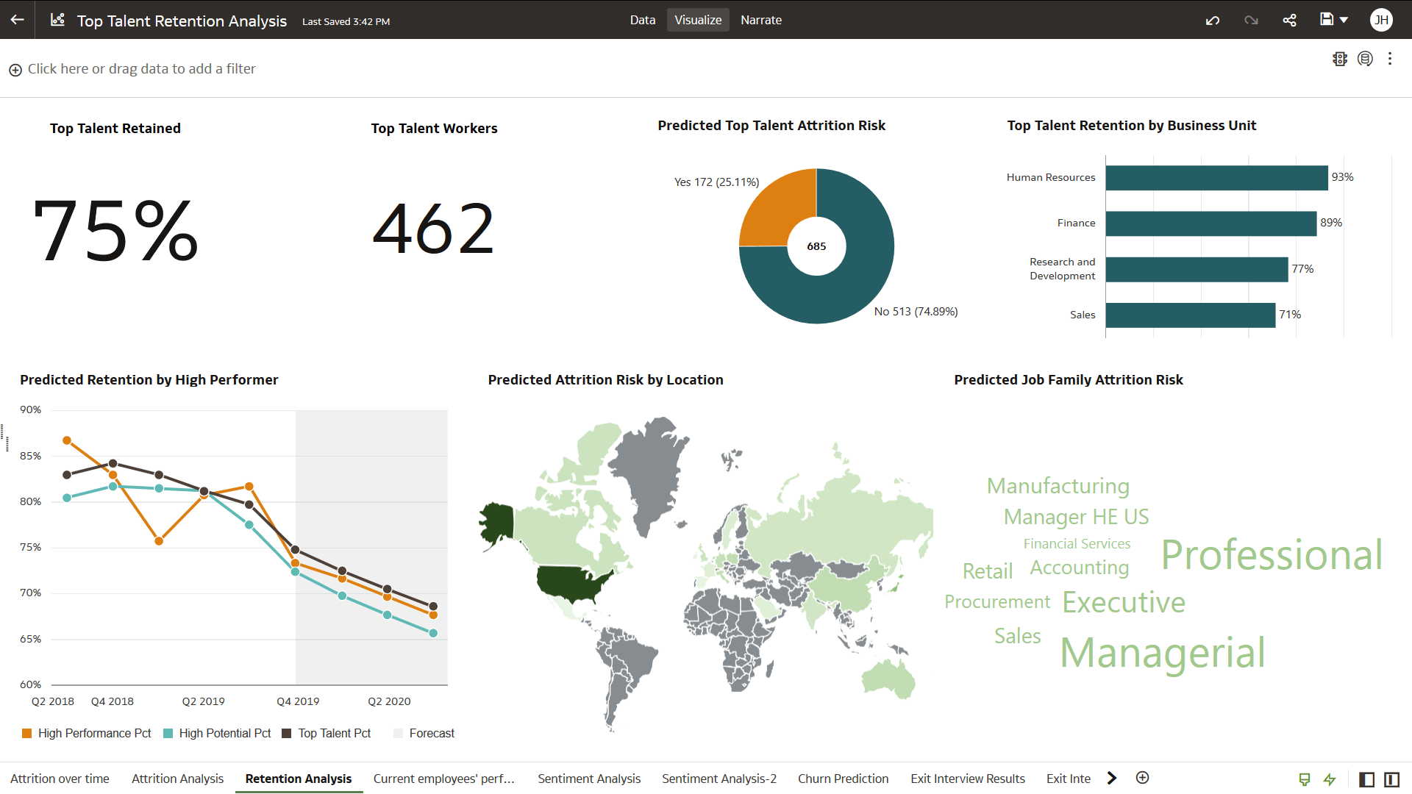Open the Save dropdown arrow in the header

[x=1345, y=20]
